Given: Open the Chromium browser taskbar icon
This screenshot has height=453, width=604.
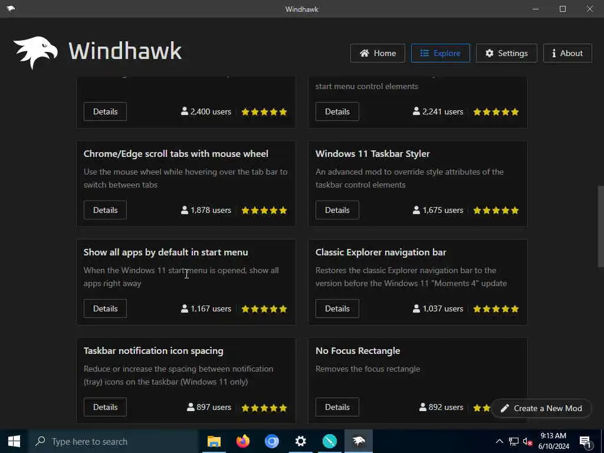Looking at the screenshot, I should [271, 441].
